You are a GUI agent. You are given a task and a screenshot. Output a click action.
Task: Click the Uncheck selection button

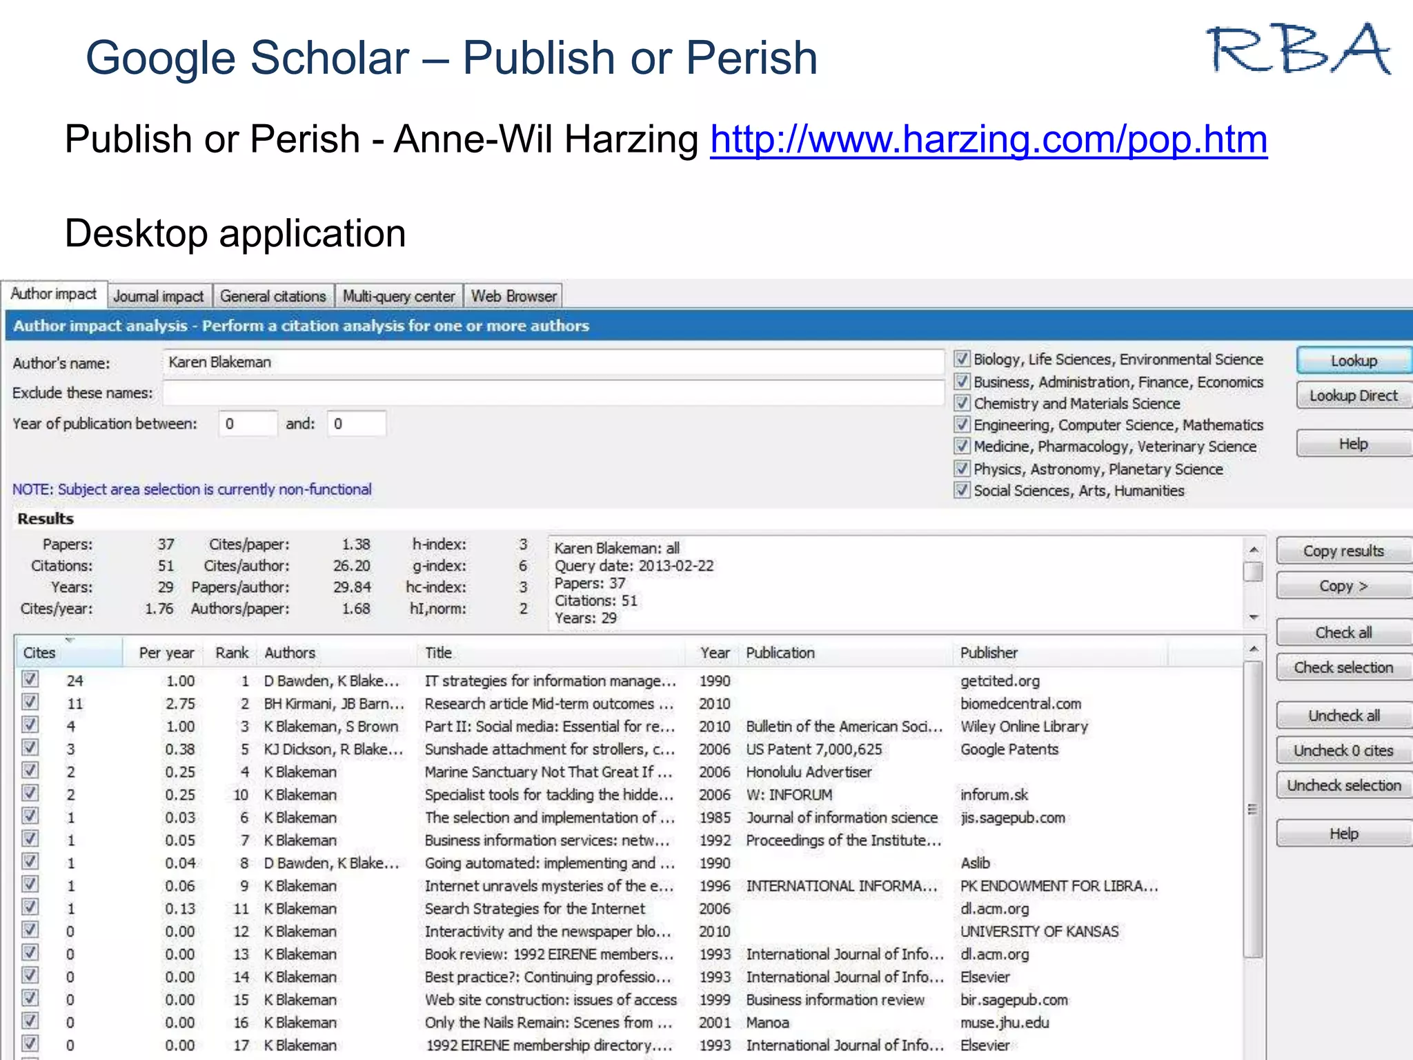click(1343, 785)
